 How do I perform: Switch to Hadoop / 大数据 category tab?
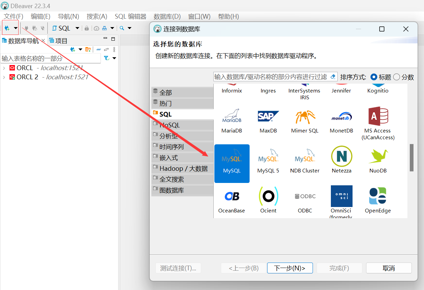(182, 168)
